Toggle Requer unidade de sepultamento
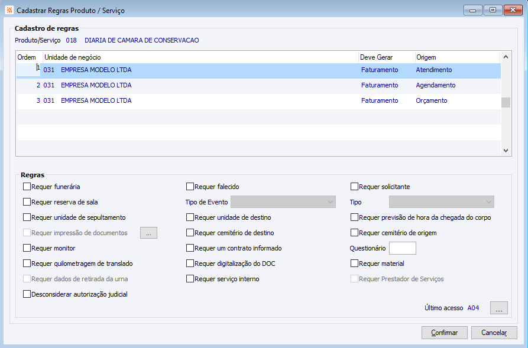This screenshot has height=348, width=528. [x=27, y=217]
